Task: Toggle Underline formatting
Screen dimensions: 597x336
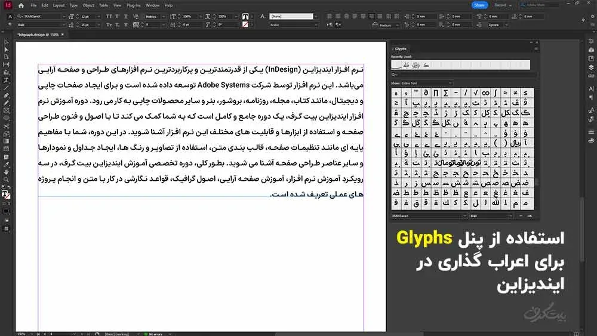Action: coord(125,16)
